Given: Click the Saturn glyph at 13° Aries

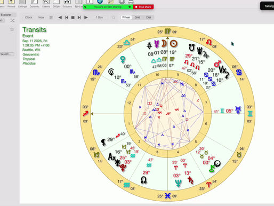Looking at the screenshot, I should pos(190,180).
